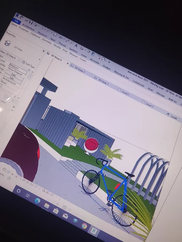Close the 3D View 6 tab
The image size is (182, 242).
[68, 63]
